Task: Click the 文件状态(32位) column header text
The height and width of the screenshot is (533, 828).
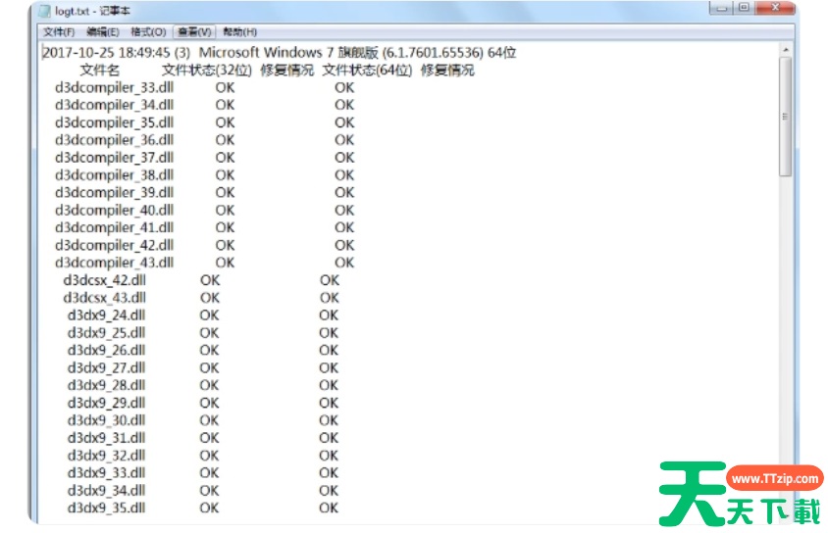Action: (207, 70)
